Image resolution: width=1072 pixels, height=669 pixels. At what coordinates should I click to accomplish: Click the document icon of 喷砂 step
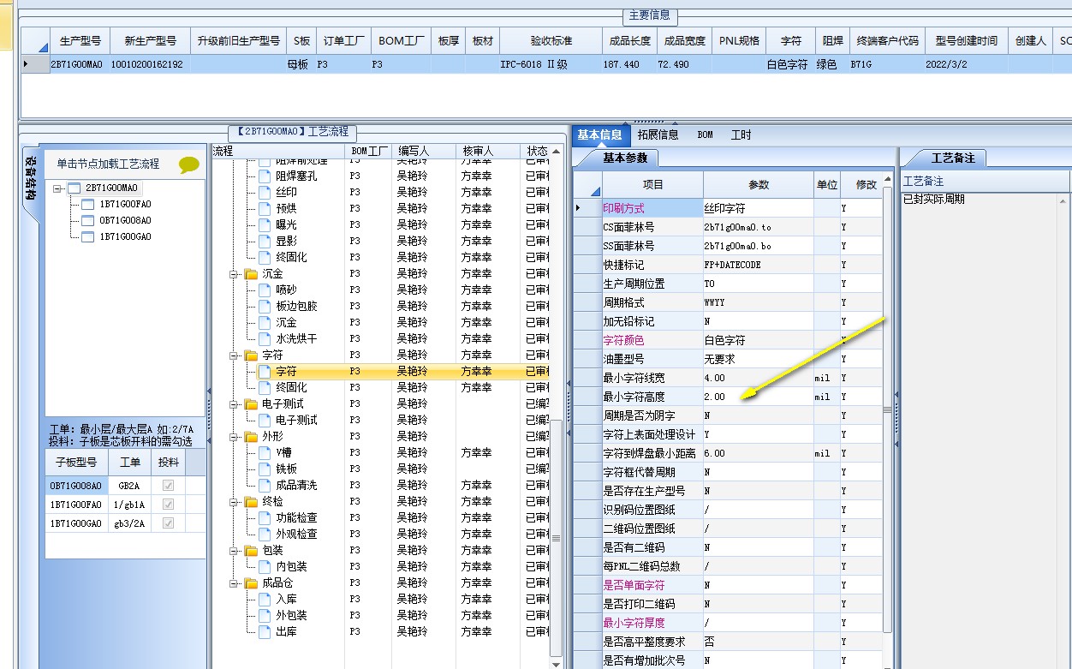pyautogui.click(x=265, y=290)
